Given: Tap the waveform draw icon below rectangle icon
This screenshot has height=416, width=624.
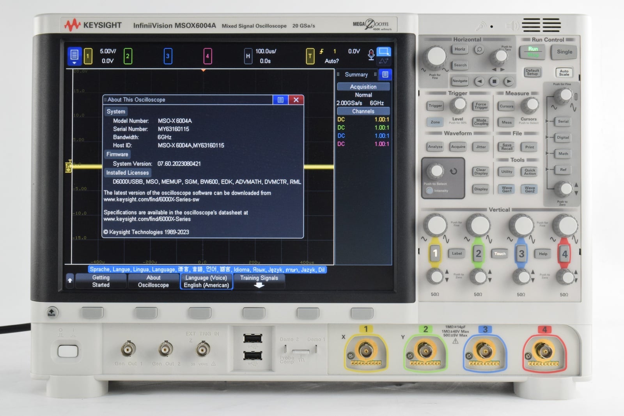Looking at the screenshot, I should point(384,61).
